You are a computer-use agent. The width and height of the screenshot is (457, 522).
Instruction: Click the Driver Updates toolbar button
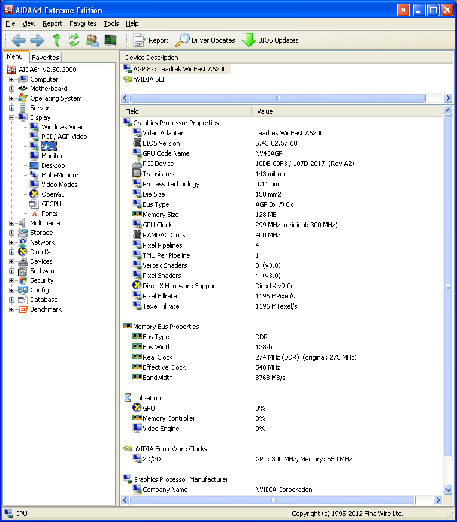point(205,40)
